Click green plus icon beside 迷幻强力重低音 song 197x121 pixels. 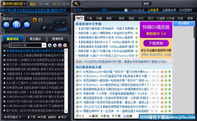137,29
